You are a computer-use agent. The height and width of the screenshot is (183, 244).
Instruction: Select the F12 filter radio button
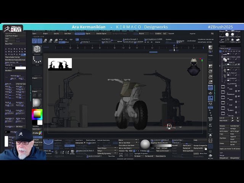(23, 55)
